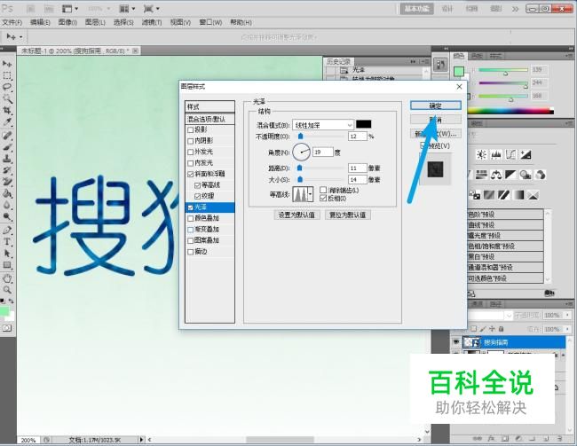Enable the 内发光 inner glow checkbox
Screen dimensions: 577x446
coord(190,163)
